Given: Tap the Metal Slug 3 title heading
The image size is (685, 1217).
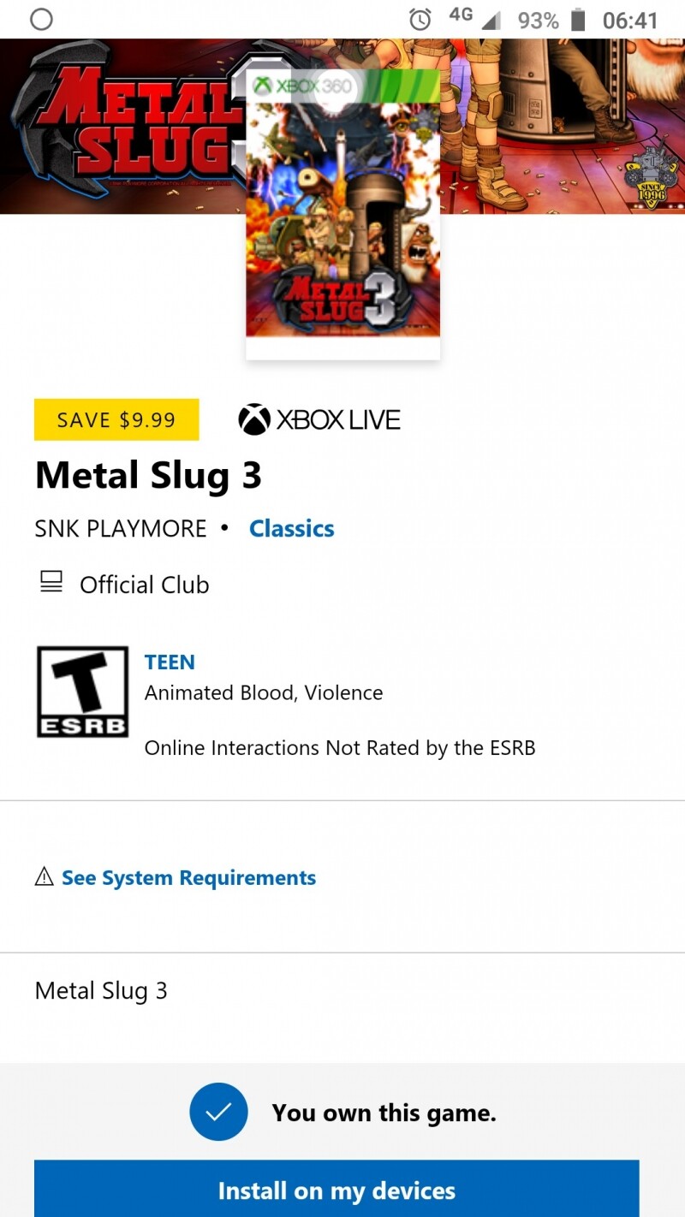Looking at the screenshot, I should [148, 475].
